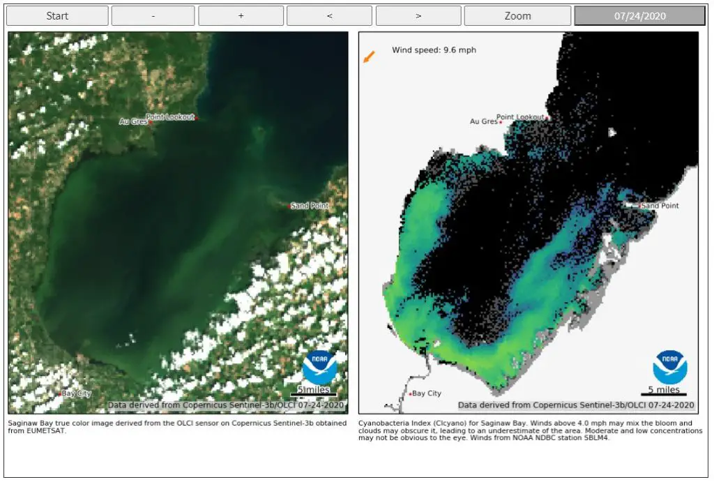Viewport: 714px width, 482px height.
Task: Click the NOAA logo on the cyanobacteria map
Action: 670,368
